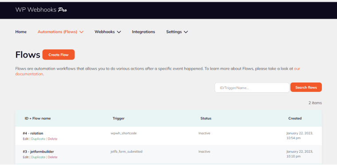The height and width of the screenshot is (165, 337).
Task: Open the #4 - relation flow
Action: pos(33,134)
